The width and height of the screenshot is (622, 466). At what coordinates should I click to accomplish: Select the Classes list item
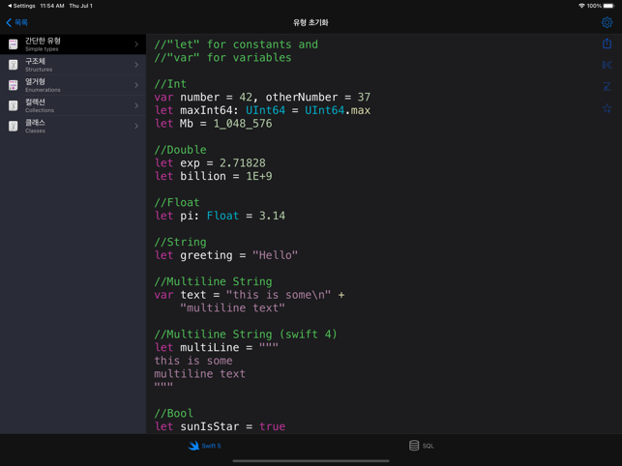73,126
